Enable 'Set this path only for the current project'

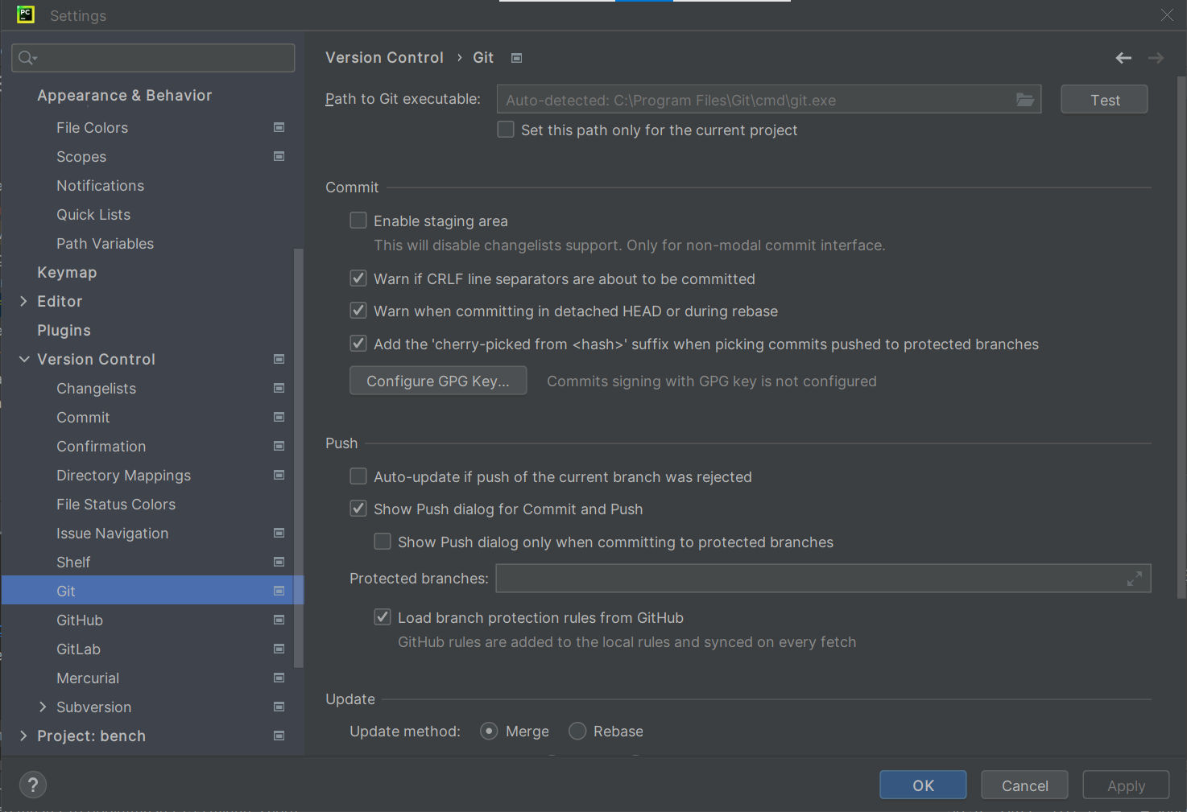point(506,130)
